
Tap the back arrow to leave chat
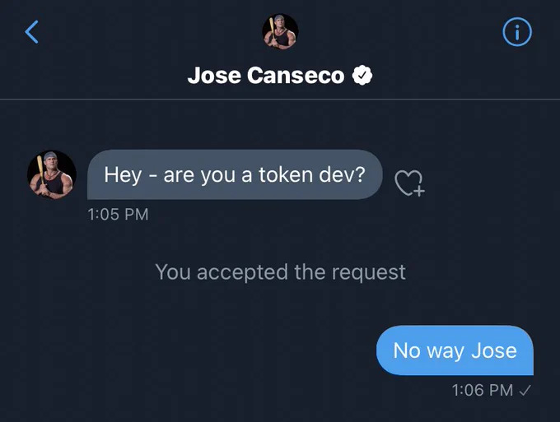tap(31, 32)
